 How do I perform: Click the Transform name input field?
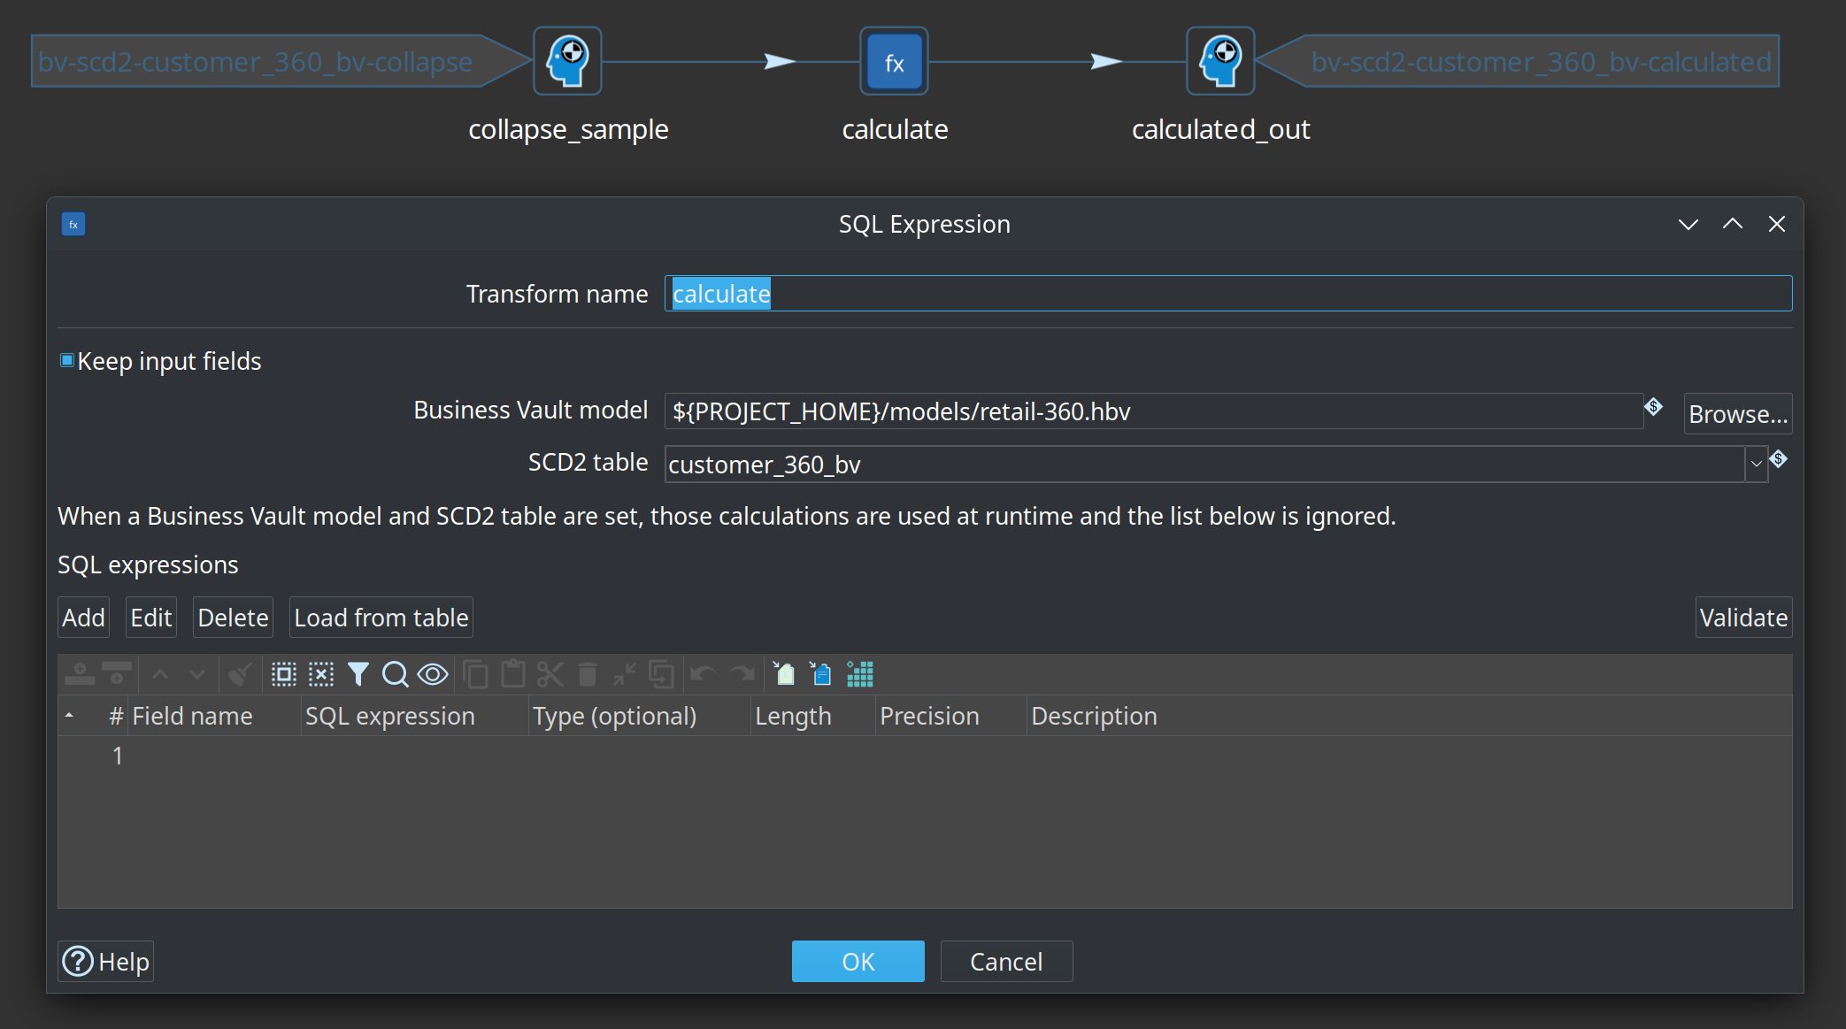click(1228, 294)
